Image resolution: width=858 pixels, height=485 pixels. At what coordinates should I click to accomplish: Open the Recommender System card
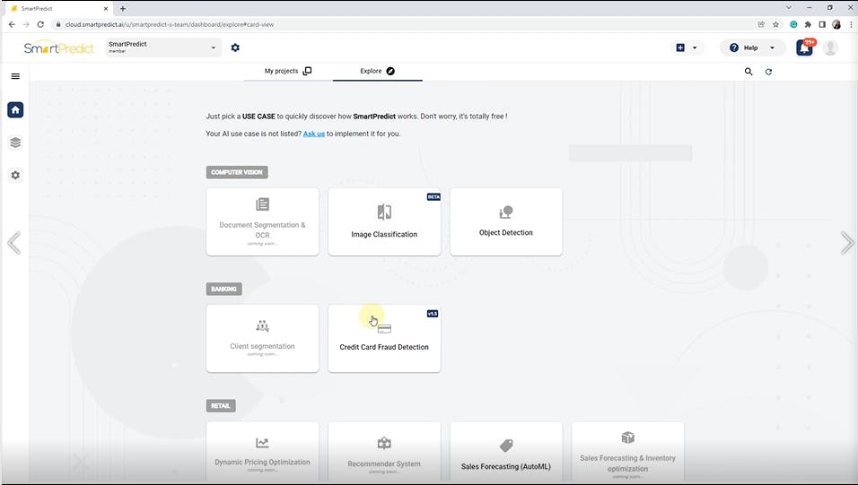click(x=384, y=452)
